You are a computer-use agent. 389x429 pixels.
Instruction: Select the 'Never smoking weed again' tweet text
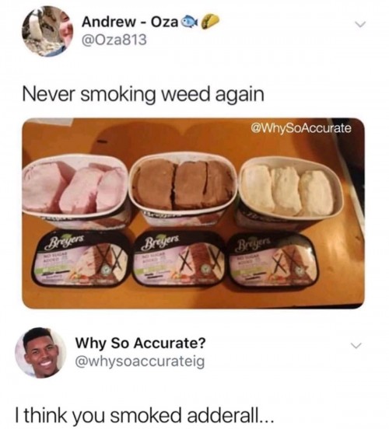143,94
